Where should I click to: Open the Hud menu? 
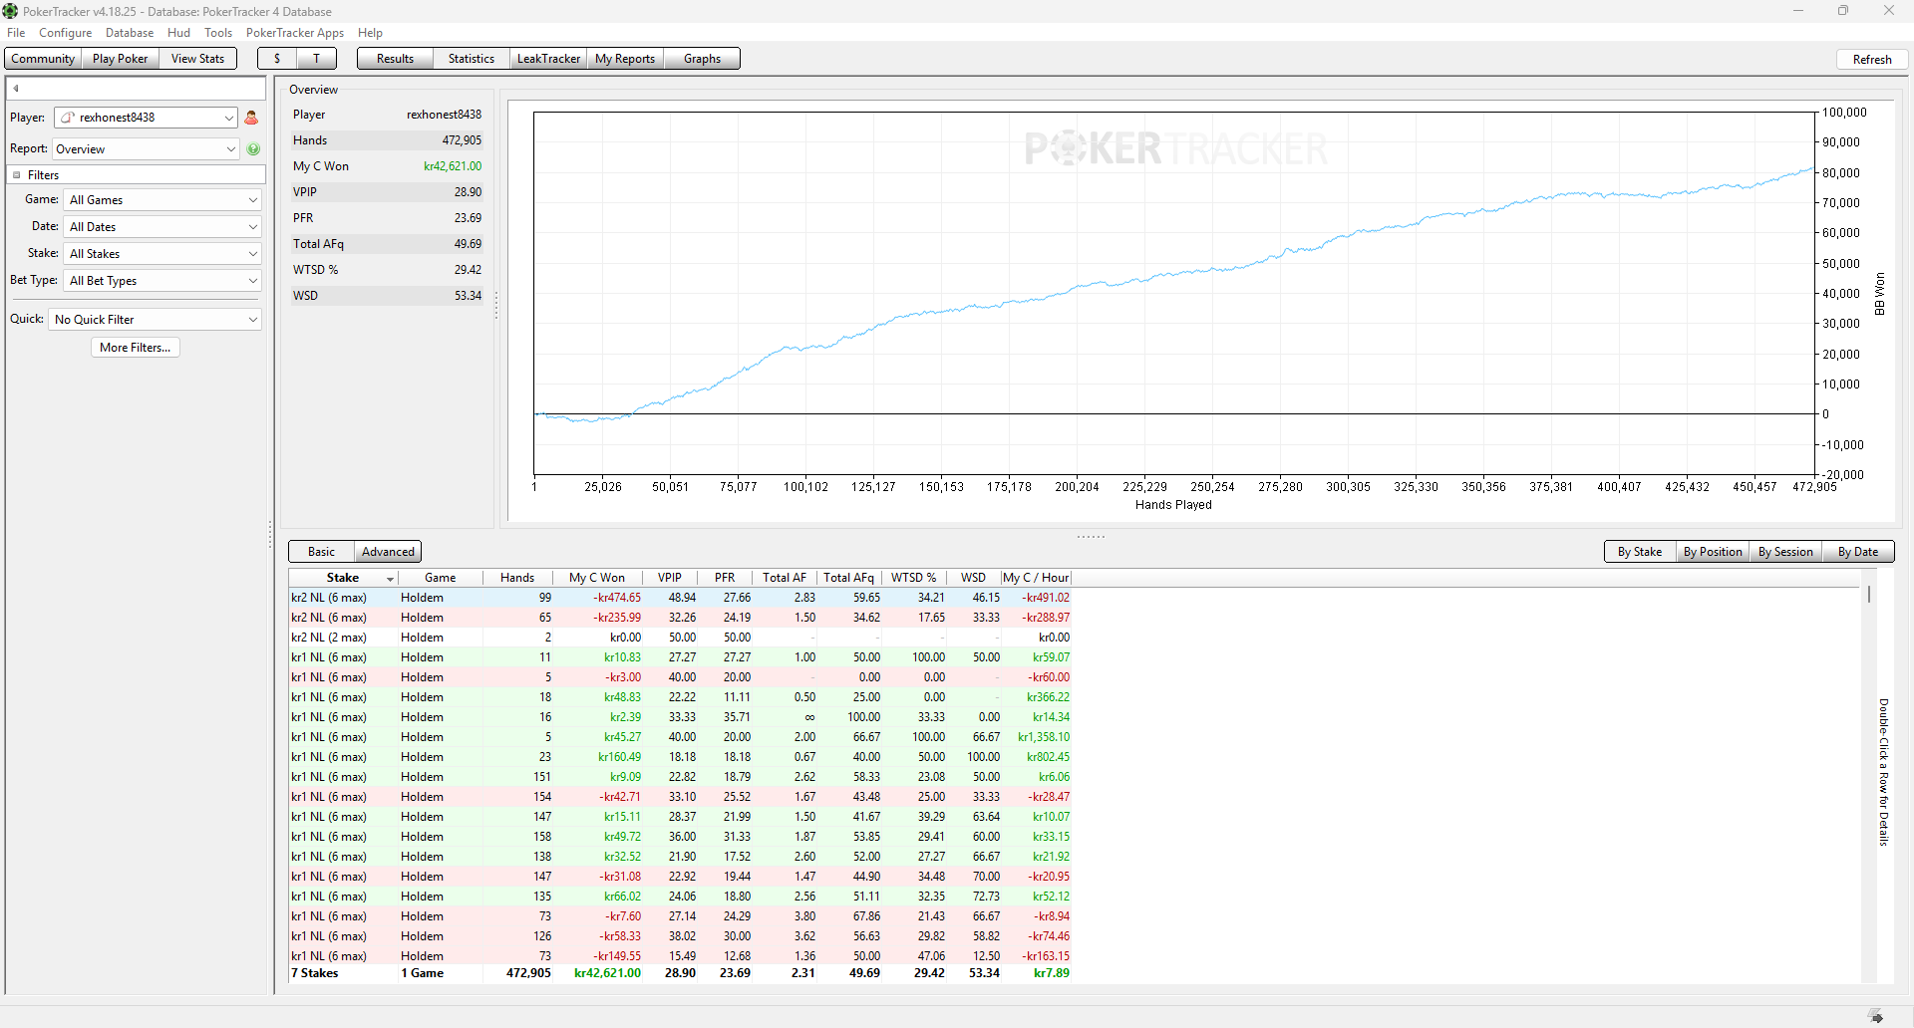coord(178,33)
